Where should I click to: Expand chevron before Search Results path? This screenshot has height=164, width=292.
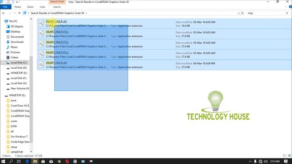(28, 13)
